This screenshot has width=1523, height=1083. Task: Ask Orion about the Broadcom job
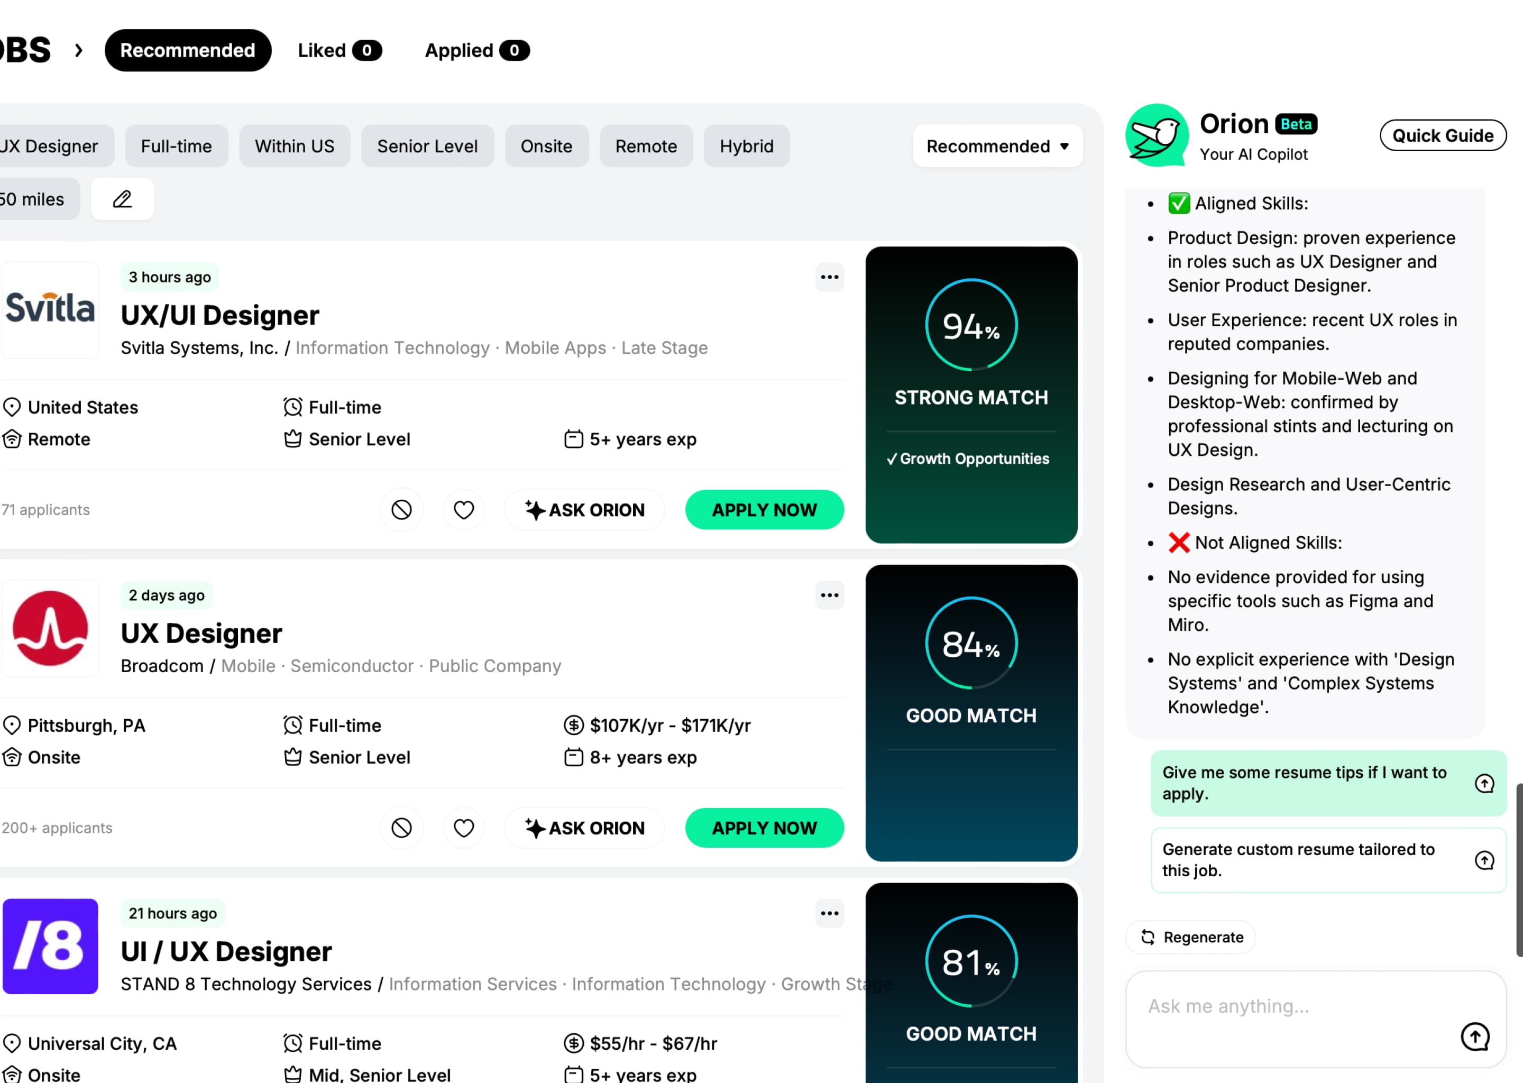pyautogui.click(x=585, y=828)
